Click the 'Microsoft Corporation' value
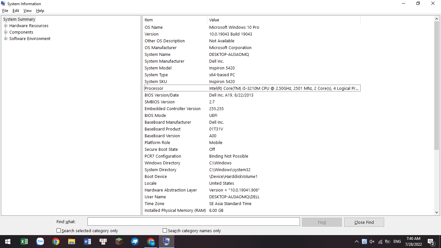Viewport: 441px width, 248px height. click(230, 48)
